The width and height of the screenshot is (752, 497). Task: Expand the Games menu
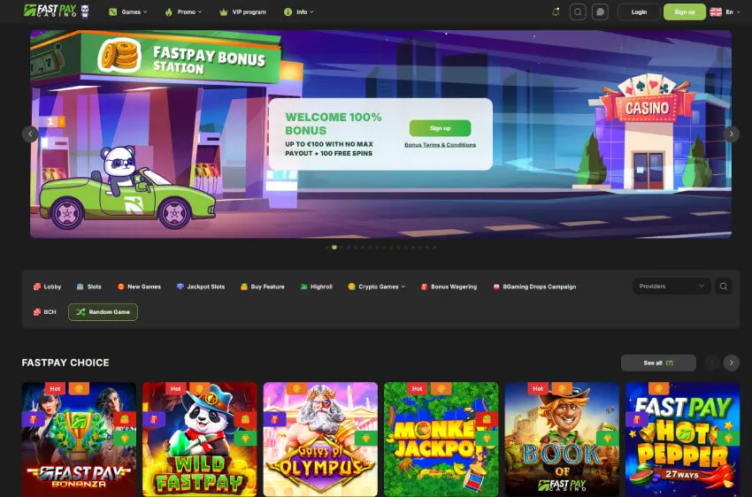[x=128, y=12]
